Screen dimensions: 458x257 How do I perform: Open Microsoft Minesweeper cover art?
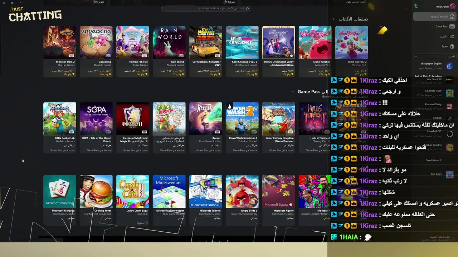coord(169,191)
